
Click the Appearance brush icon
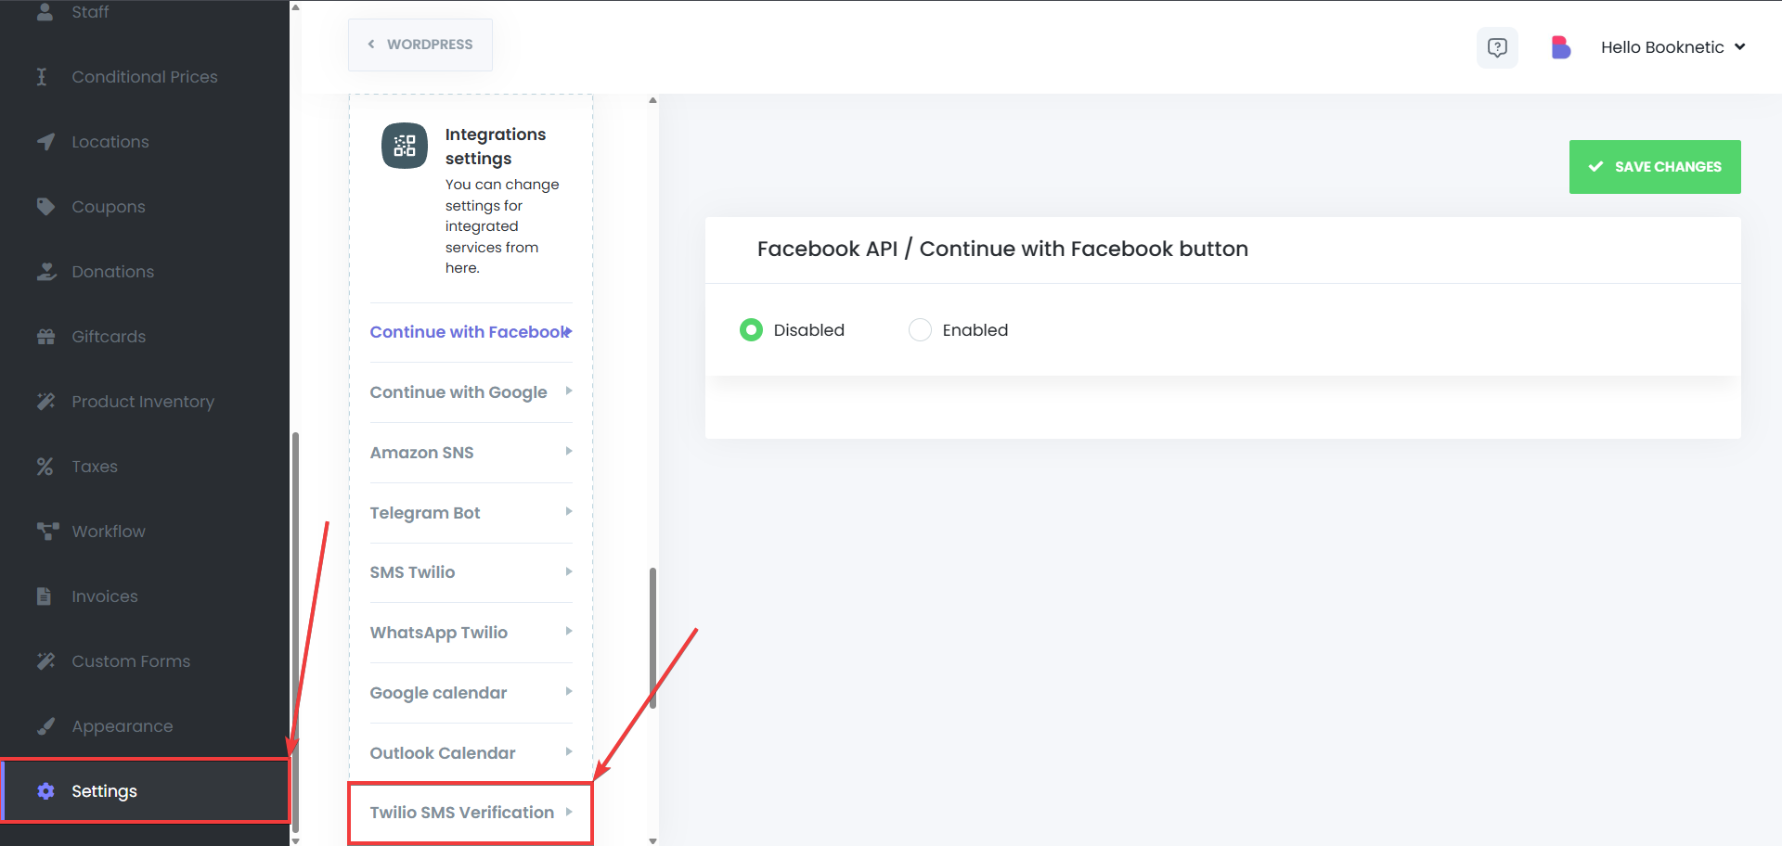pos(45,726)
